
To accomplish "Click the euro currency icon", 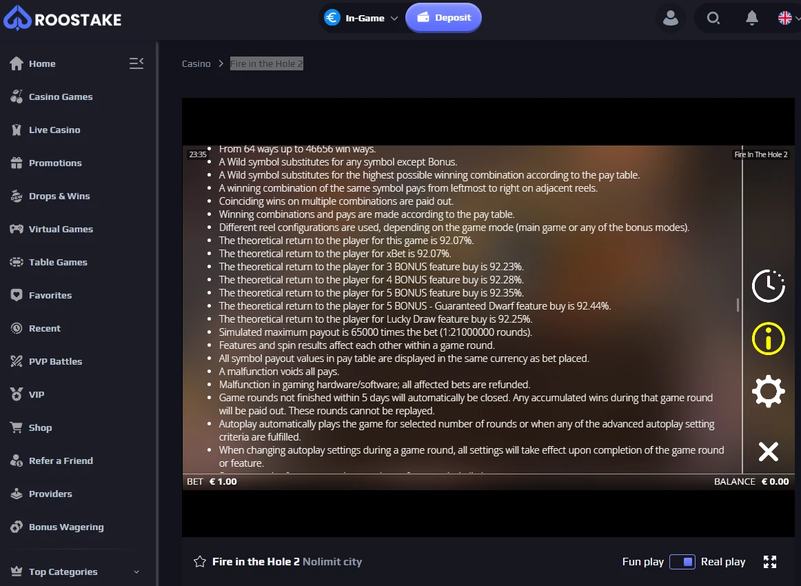I will point(332,18).
